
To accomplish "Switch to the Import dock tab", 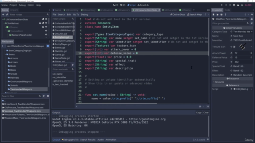I will tap(14, 10).
